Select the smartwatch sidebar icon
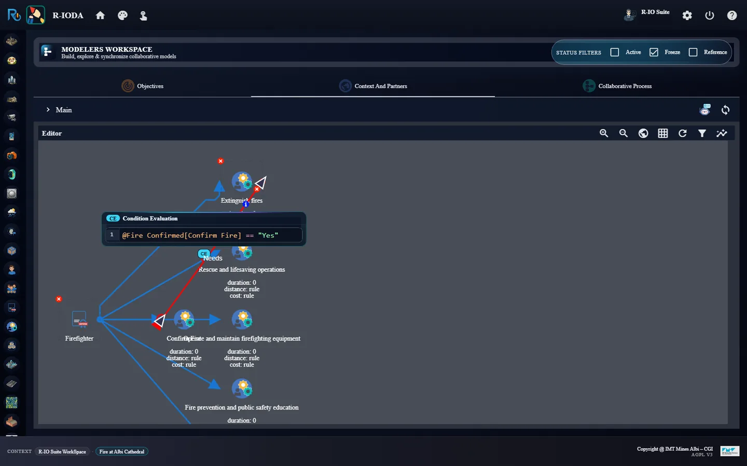 tap(11, 174)
